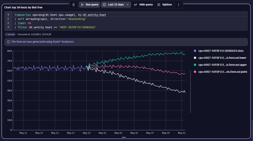Expand the Last 15 days timeframe chevron

(127, 5)
